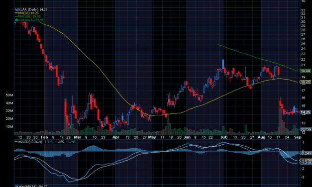Click the MACD legend line marker
312x187 pixels.
coord(16,142)
